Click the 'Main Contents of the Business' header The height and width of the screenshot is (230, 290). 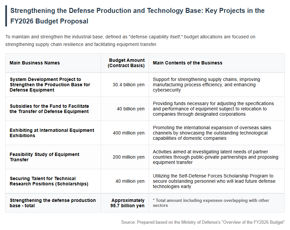click(187, 63)
